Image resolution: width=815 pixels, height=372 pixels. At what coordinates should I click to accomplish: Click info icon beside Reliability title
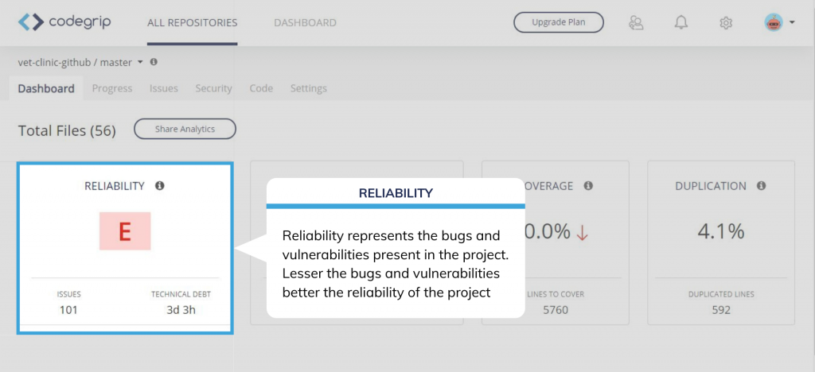click(x=159, y=185)
